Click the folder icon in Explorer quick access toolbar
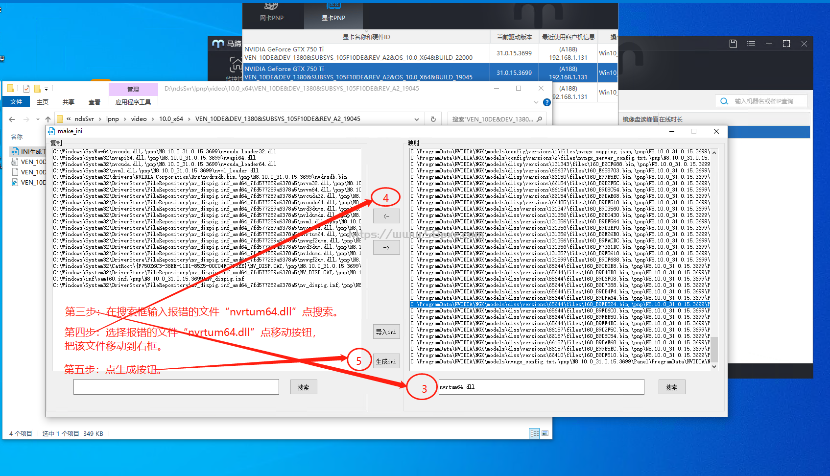 (x=10, y=89)
